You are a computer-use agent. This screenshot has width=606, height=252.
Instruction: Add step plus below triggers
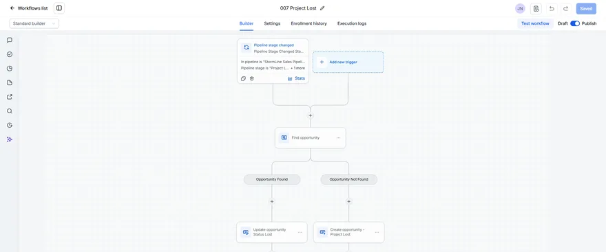pos(310,115)
